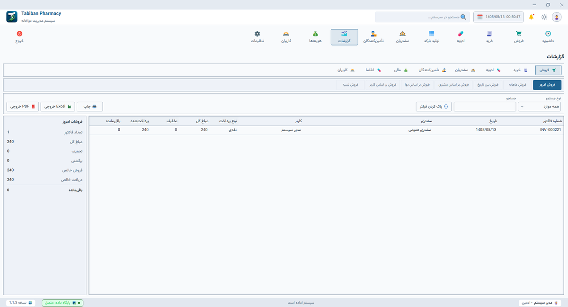Switch to the خرید report category tab

pos(521,70)
